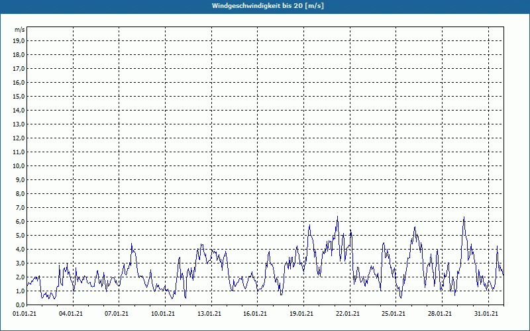Click the 31.01.21 date label
Image resolution: width=530 pixels, height=331 pixels.
[486, 314]
